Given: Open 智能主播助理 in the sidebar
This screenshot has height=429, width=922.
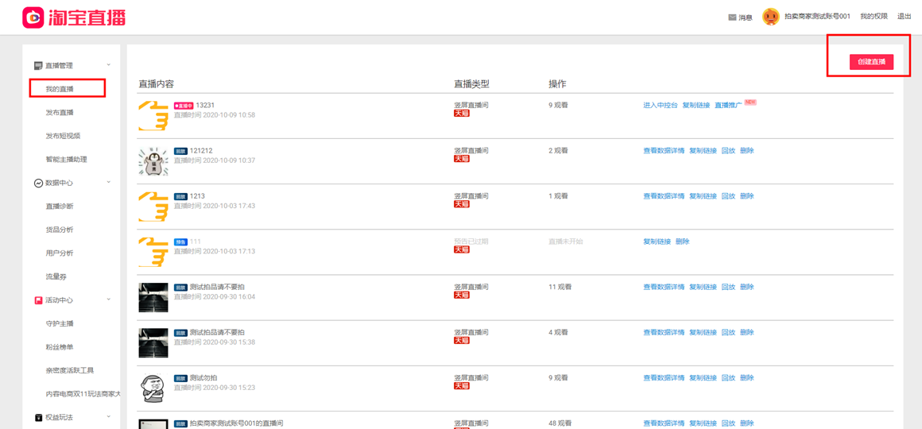Looking at the screenshot, I should coord(67,159).
